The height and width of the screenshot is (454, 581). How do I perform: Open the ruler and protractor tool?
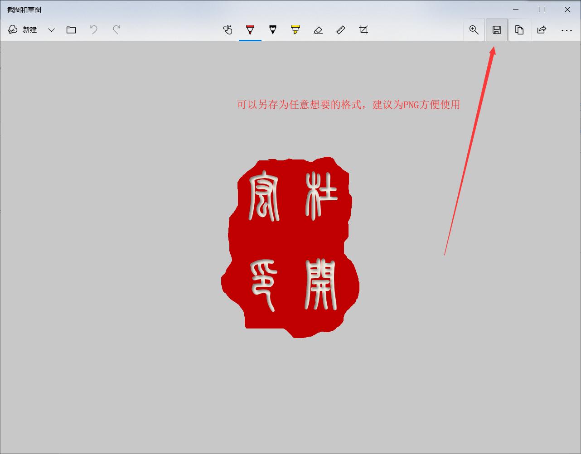pyautogui.click(x=341, y=30)
